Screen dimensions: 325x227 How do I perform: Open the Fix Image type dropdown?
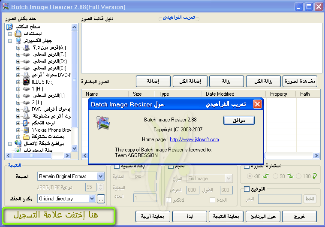(229, 179)
